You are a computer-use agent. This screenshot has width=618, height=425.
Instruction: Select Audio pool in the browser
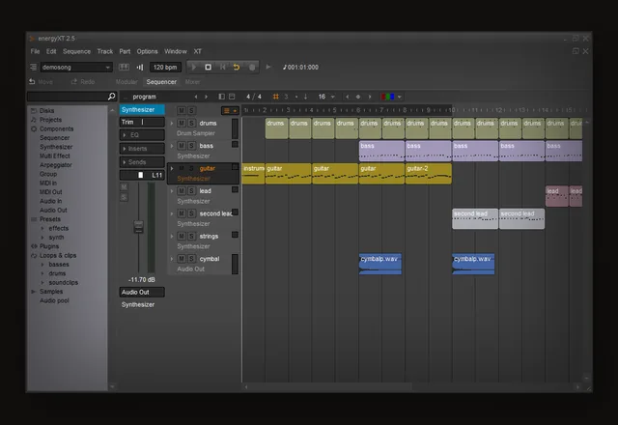coord(54,300)
